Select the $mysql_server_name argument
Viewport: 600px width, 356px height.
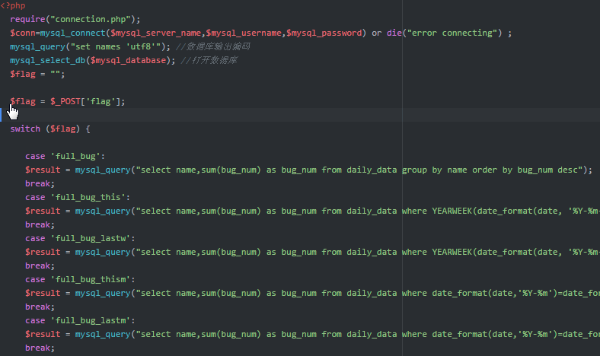click(156, 33)
